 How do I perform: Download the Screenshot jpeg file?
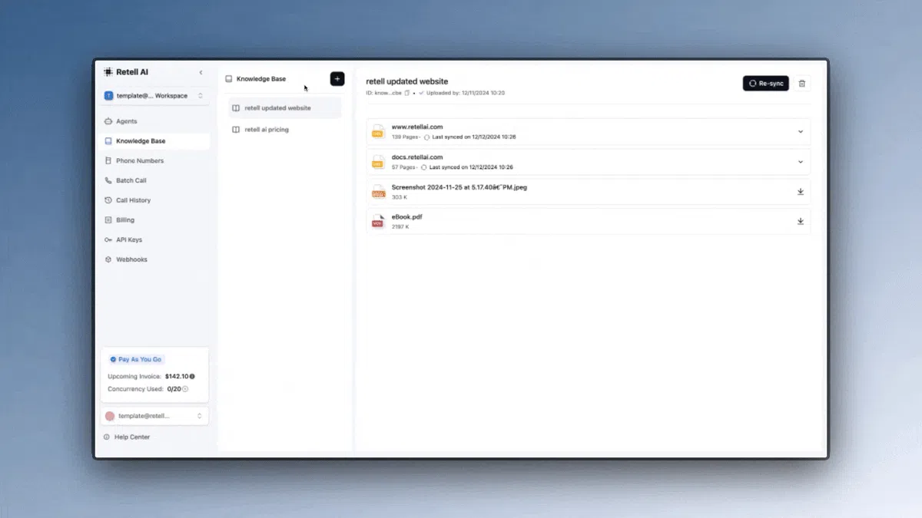point(801,192)
